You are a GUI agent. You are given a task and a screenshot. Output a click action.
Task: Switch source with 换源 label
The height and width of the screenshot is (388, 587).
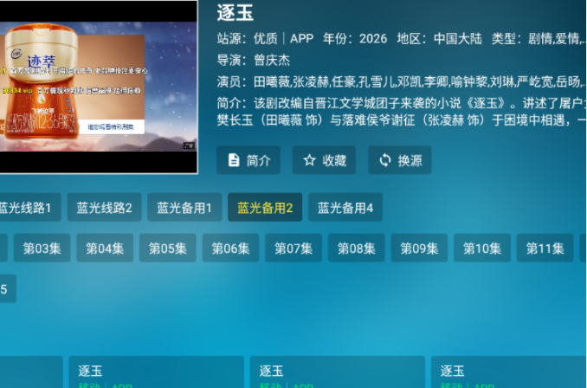pos(410,160)
